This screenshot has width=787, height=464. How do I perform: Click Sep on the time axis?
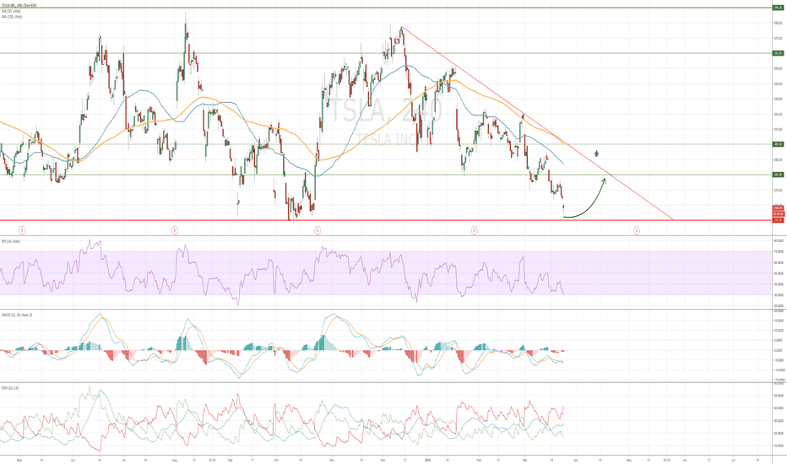[231, 460]
